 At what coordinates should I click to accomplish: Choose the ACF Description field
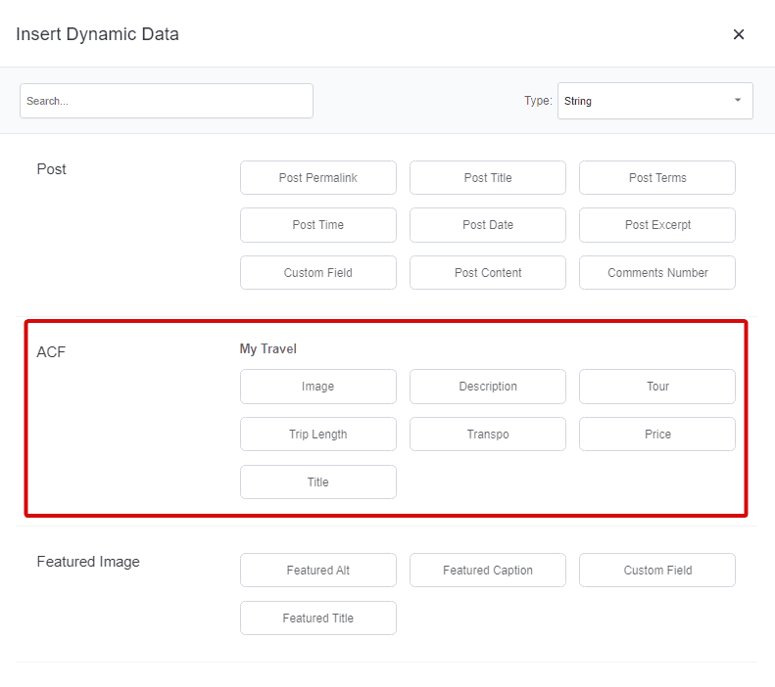pos(487,387)
